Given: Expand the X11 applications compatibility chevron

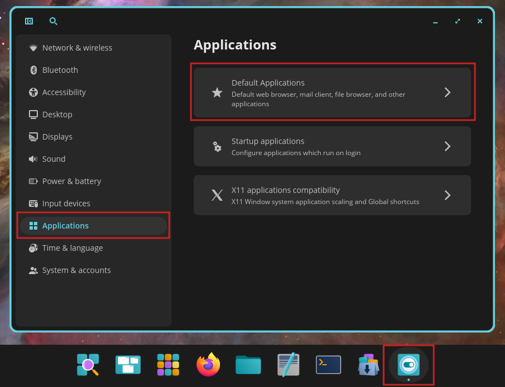Looking at the screenshot, I should click(x=447, y=195).
